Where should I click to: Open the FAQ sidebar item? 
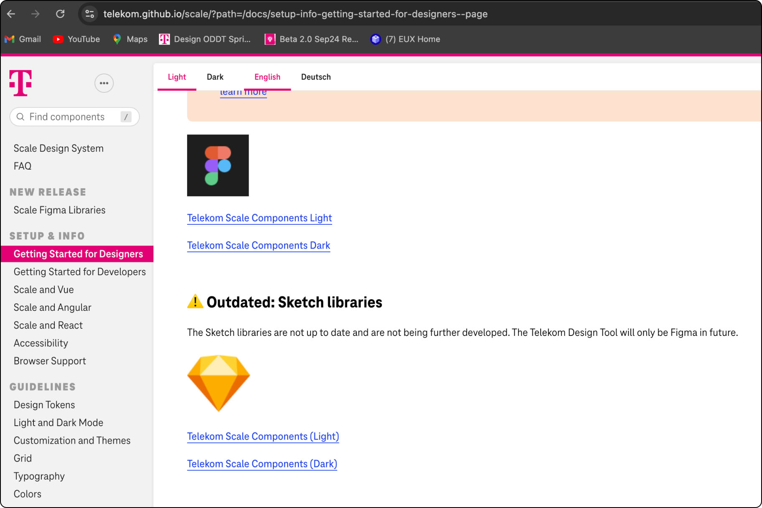point(23,166)
